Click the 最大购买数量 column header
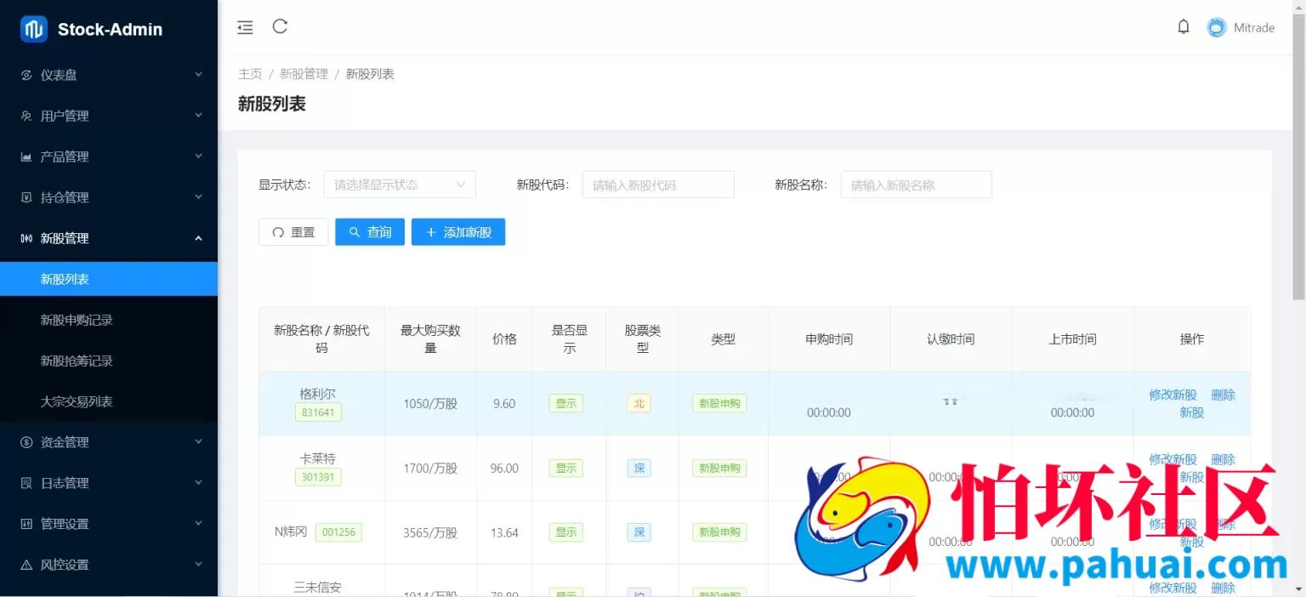 (430, 339)
